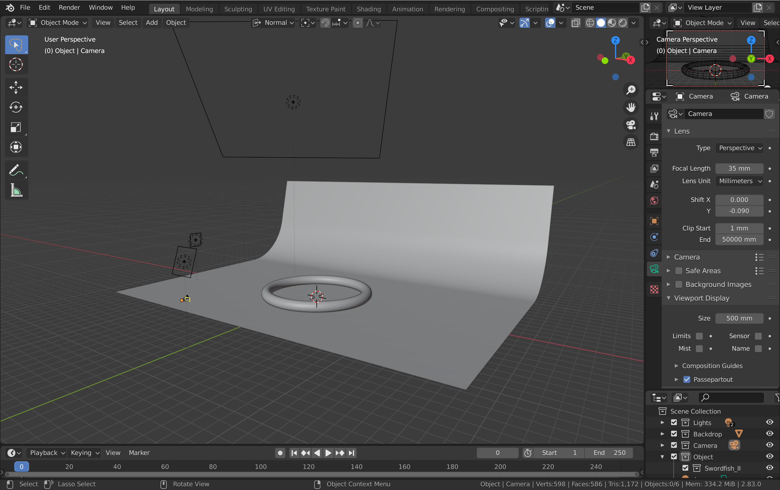Uncheck the Passepartout option

(x=686, y=379)
